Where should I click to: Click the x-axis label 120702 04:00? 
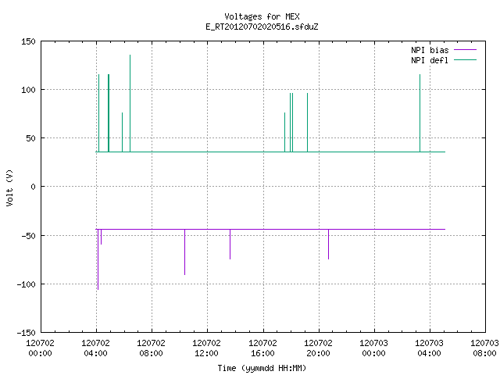coord(95,348)
